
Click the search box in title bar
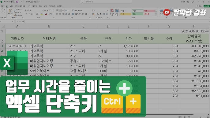106,2
